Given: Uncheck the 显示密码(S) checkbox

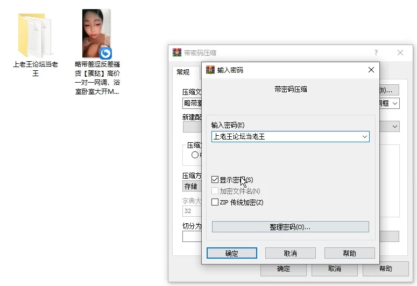Looking at the screenshot, I should coord(215,180).
